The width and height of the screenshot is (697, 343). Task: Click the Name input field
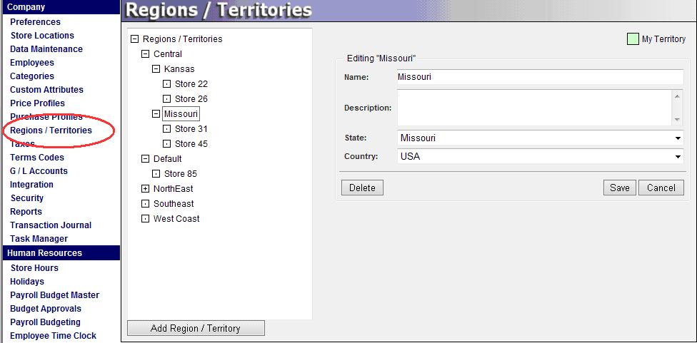(539, 77)
